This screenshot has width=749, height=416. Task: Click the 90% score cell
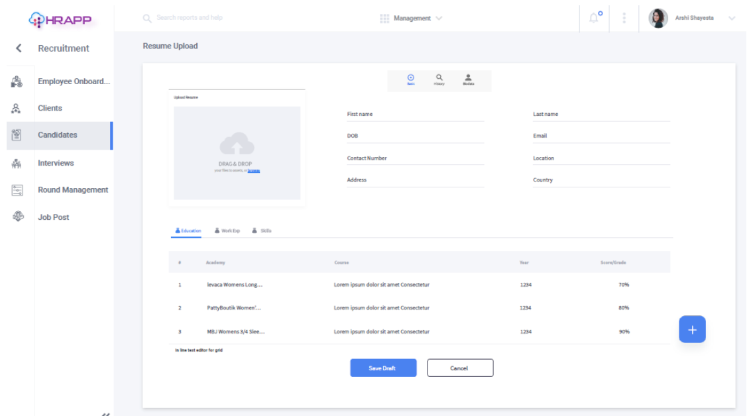tap(624, 331)
